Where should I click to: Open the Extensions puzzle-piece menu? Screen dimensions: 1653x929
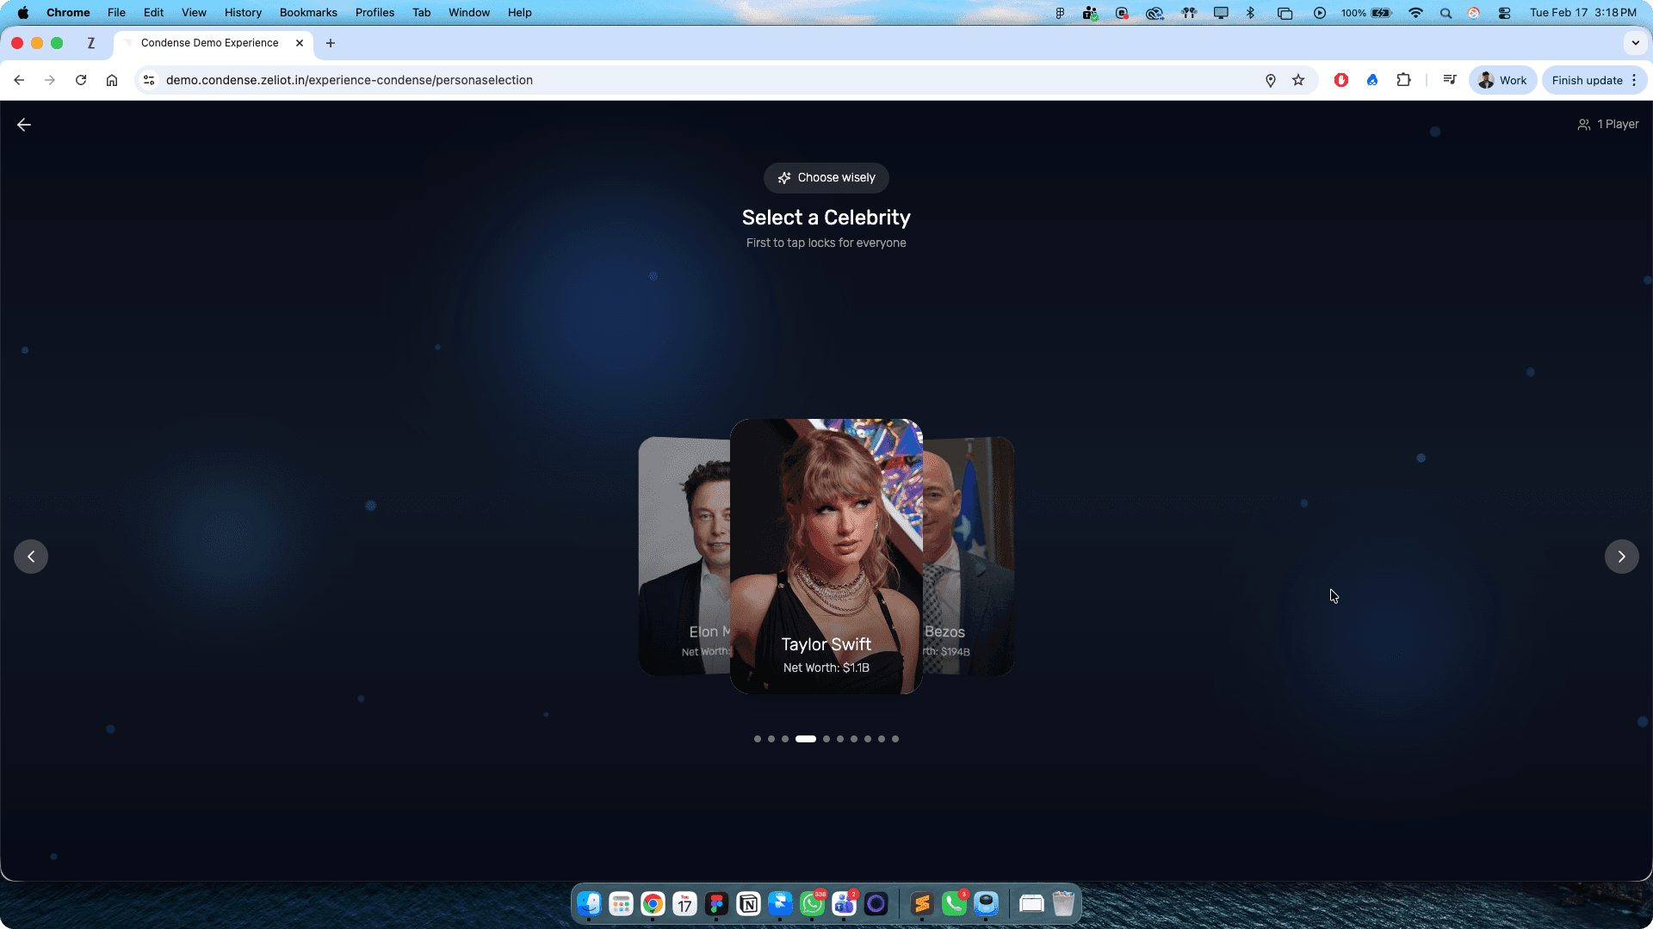pyautogui.click(x=1404, y=80)
